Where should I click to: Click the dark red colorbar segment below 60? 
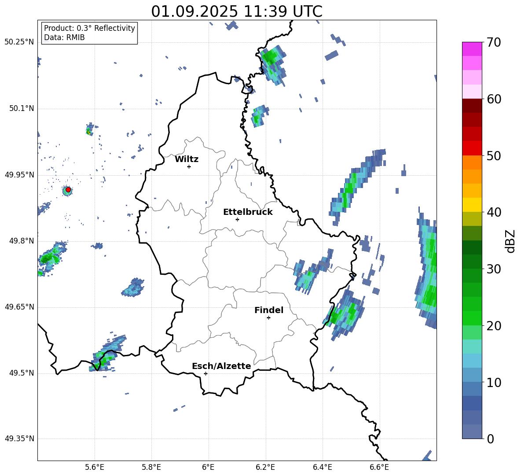coord(472,106)
